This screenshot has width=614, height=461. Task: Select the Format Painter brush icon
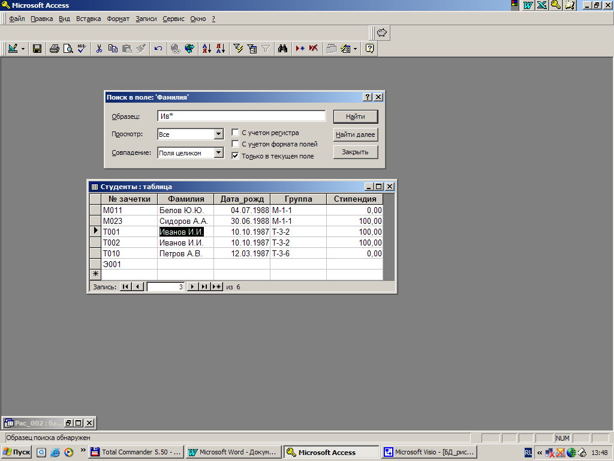[x=141, y=49]
